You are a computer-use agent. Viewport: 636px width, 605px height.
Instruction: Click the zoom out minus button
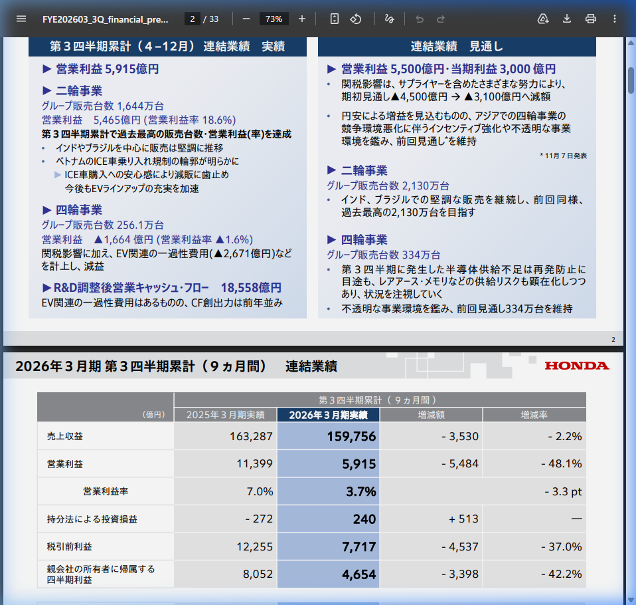(246, 19)
